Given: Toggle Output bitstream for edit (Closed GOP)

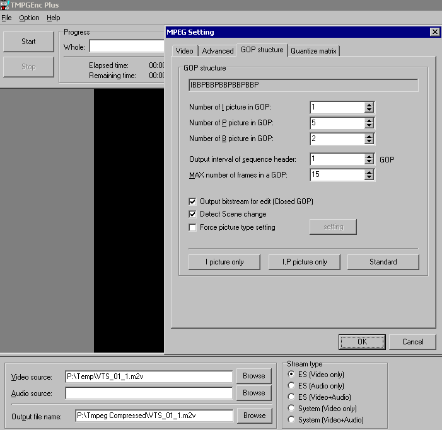Looking at the screenshot, I should [x=192, y=201].
